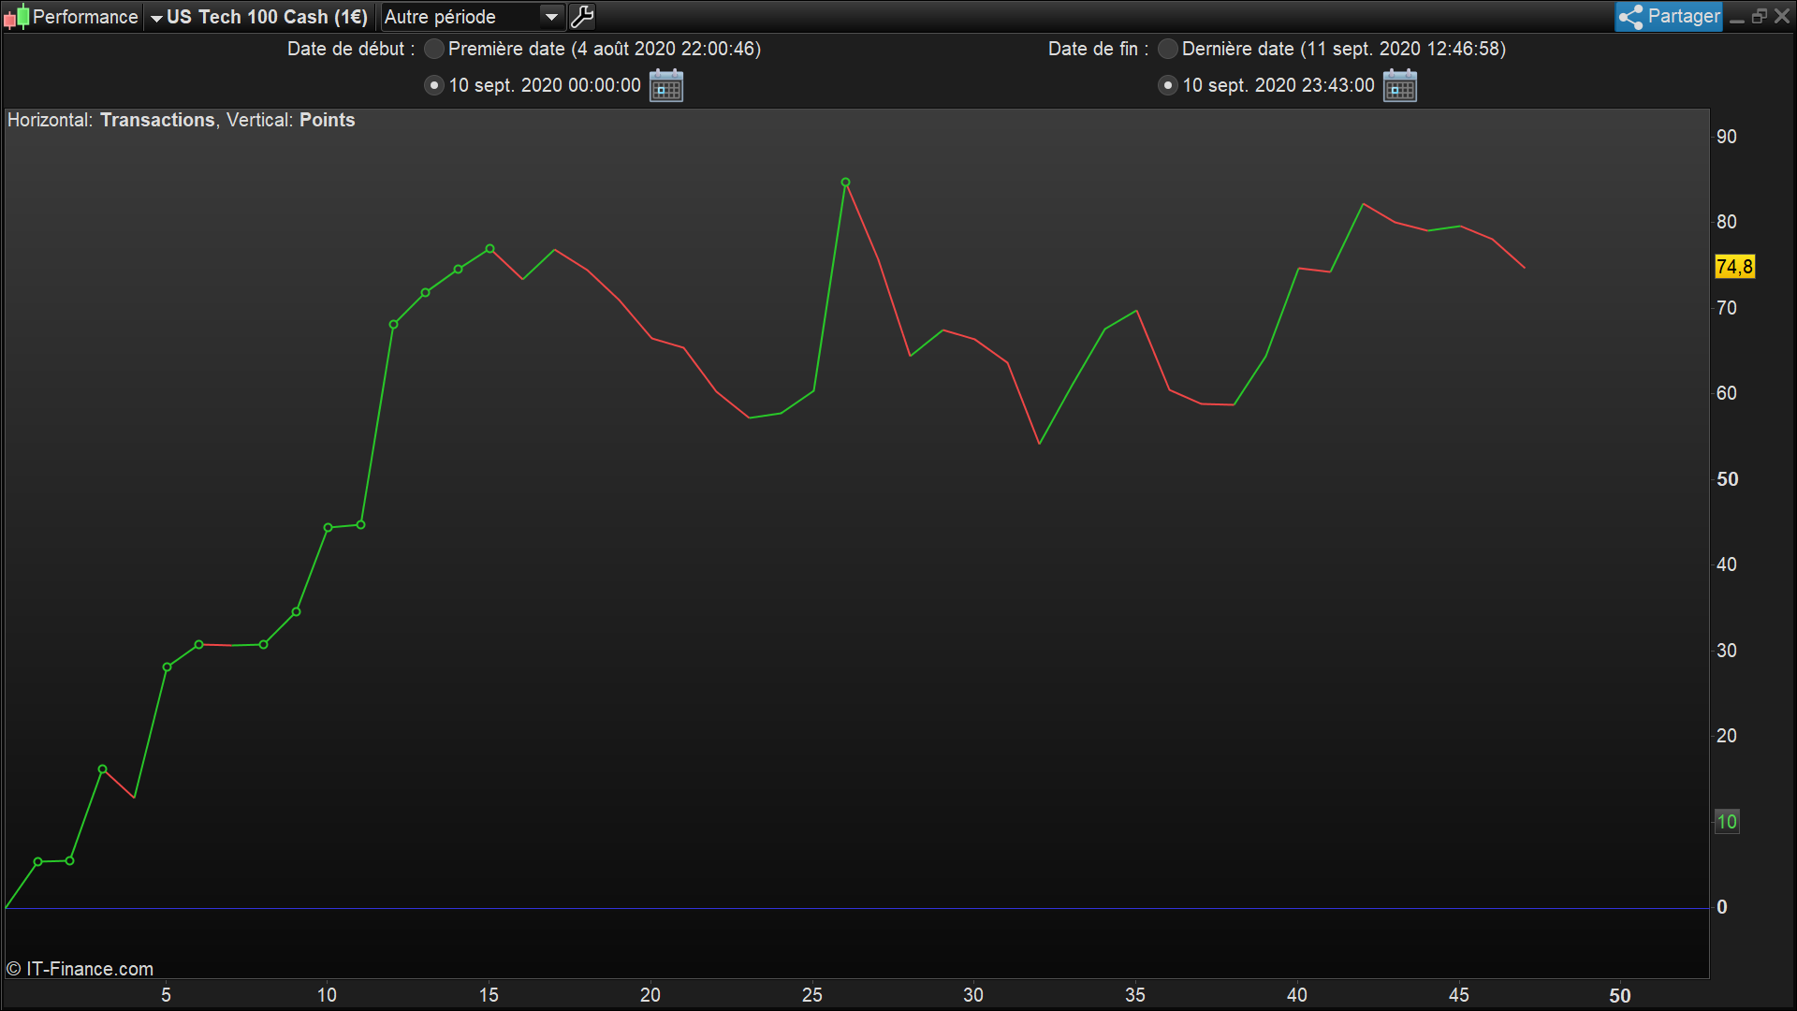The image size is (1797, 1011).
Task: Close the Performance window
Action: tap(1782, 17)
